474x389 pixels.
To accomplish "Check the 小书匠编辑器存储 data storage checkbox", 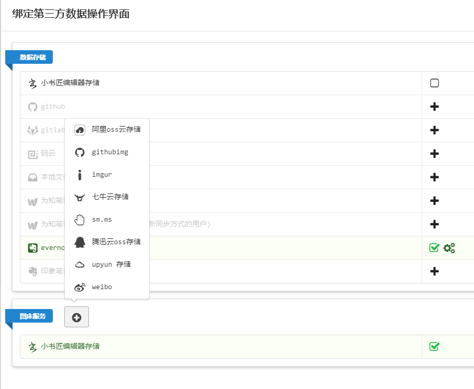I will (x=434, y=83).
